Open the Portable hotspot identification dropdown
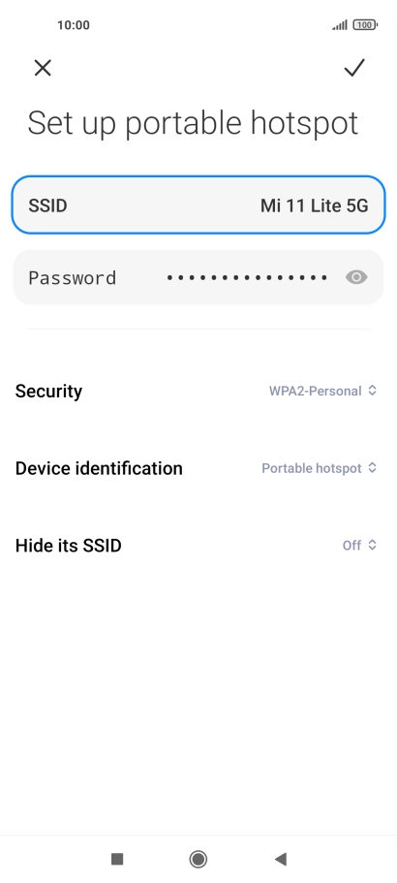The height and width of the screenshot is (883, 397). click(319, 468)
